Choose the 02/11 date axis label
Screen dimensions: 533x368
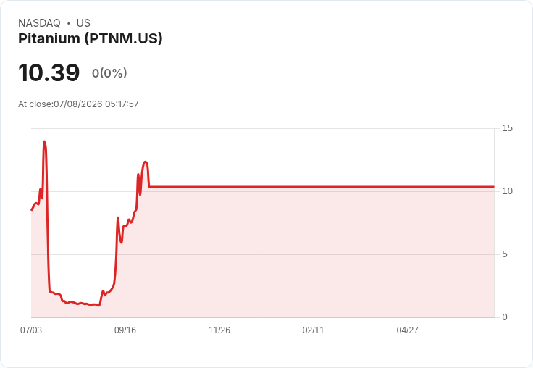point(314,330)
